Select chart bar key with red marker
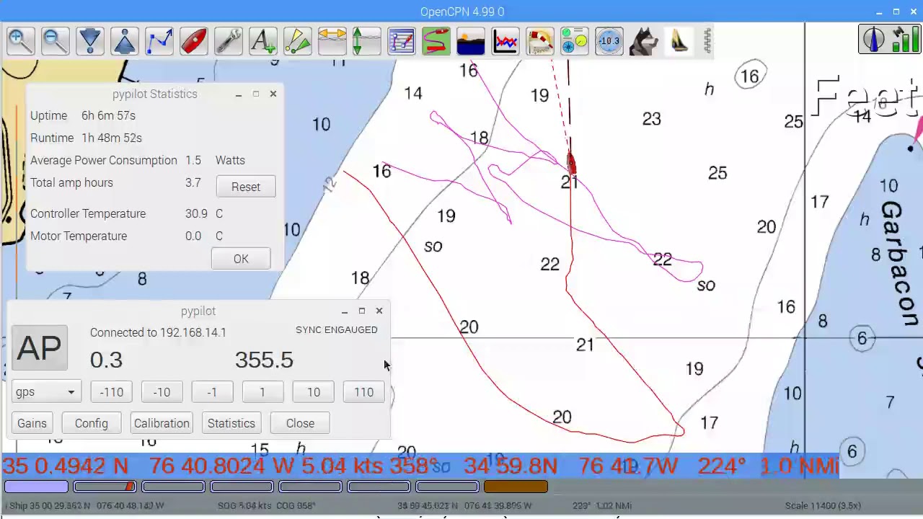 click(105, 487)
